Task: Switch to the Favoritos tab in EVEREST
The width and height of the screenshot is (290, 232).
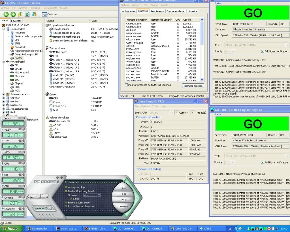Action: [x=16, y=21]
